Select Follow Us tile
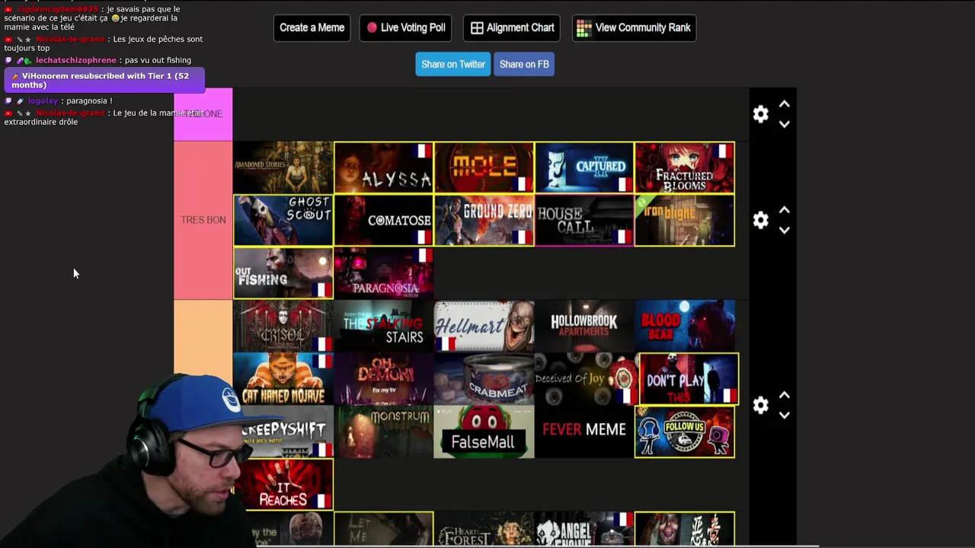 (685, 432)
